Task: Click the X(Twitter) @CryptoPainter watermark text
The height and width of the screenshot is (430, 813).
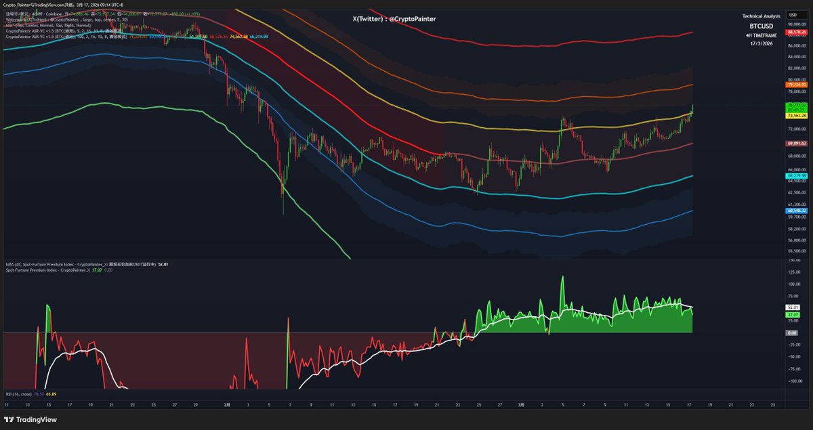Action: click(x=394, y=19)
